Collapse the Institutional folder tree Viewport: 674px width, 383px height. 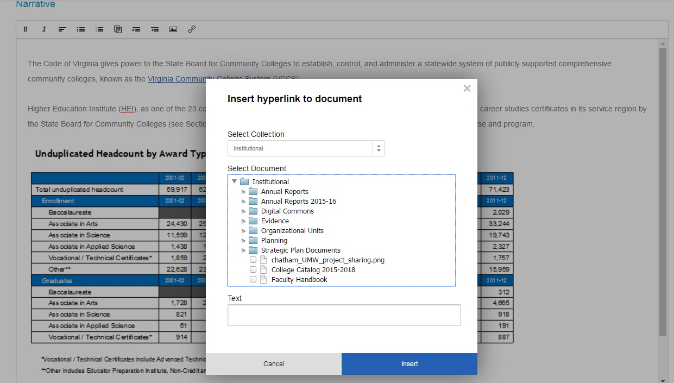(235, 181)
